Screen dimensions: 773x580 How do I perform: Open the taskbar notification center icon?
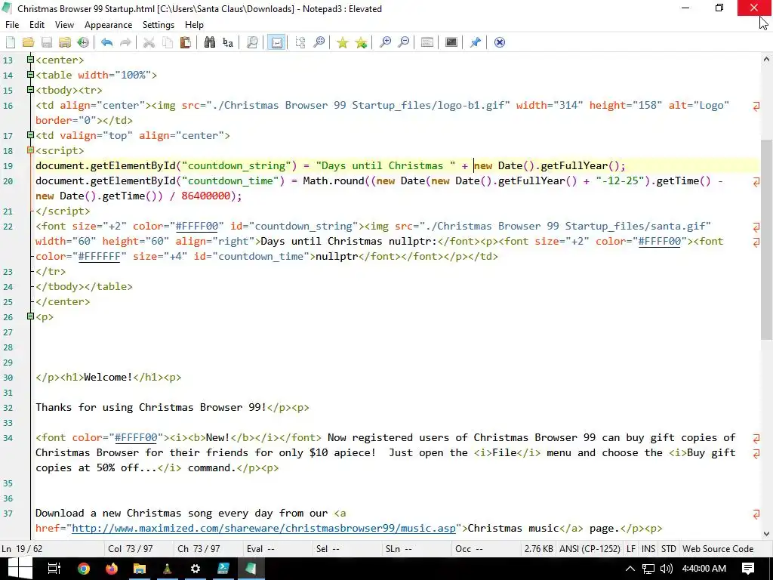pyautogui.click(x=748, y=569)
